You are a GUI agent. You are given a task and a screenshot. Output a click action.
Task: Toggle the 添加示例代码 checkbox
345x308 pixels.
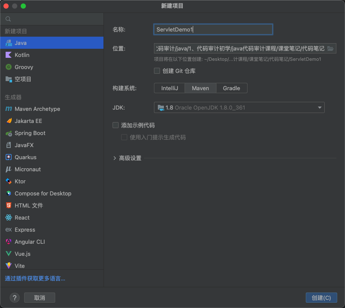(x=116, y=125)
